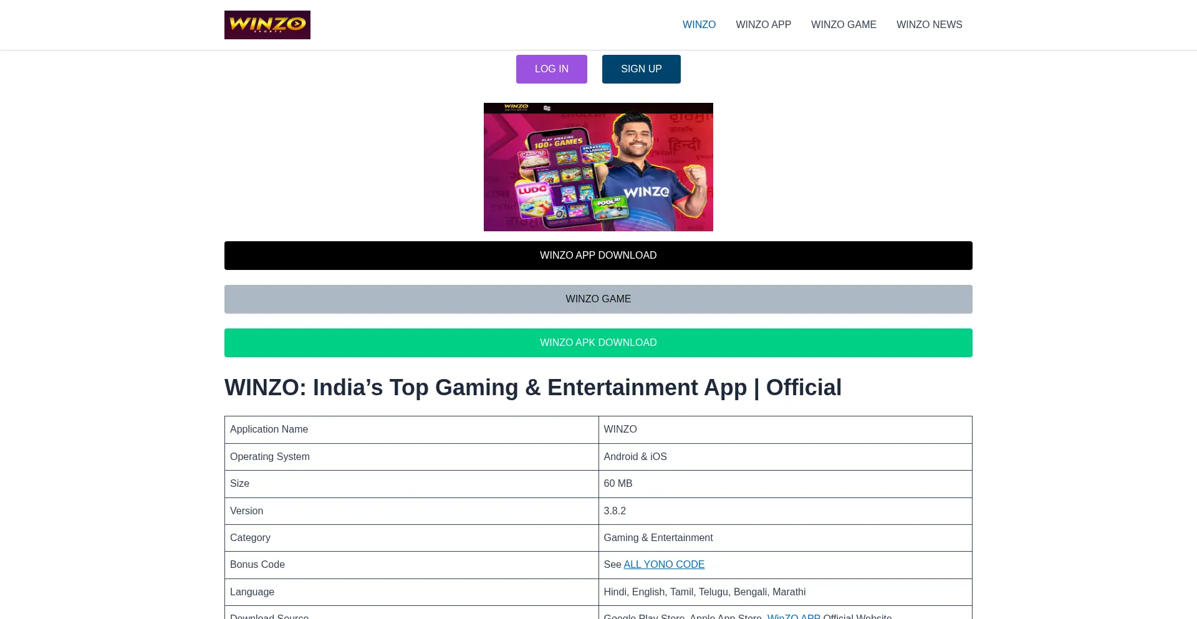This screenshot has width=1197, height=619.
Task: Select the '60 MB' value cell
Action: click(x=785, y=484)
